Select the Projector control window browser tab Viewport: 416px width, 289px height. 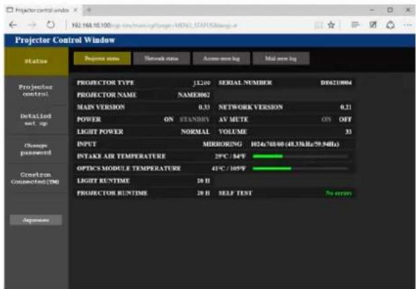click(42, 10)
